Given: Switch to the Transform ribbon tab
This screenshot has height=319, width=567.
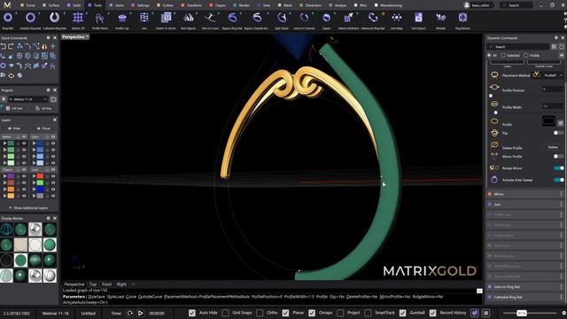Looking at the screenshot, I should click(x=191, y=5).
